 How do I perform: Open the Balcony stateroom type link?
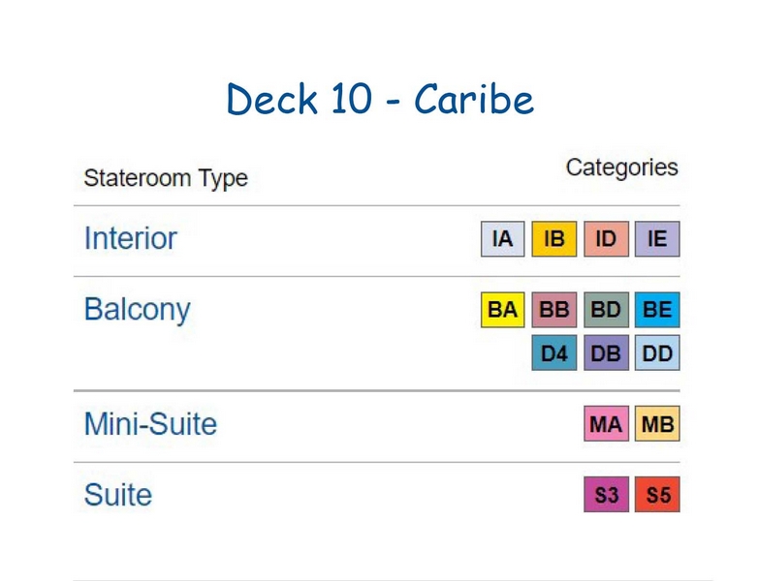pos(138,310)
